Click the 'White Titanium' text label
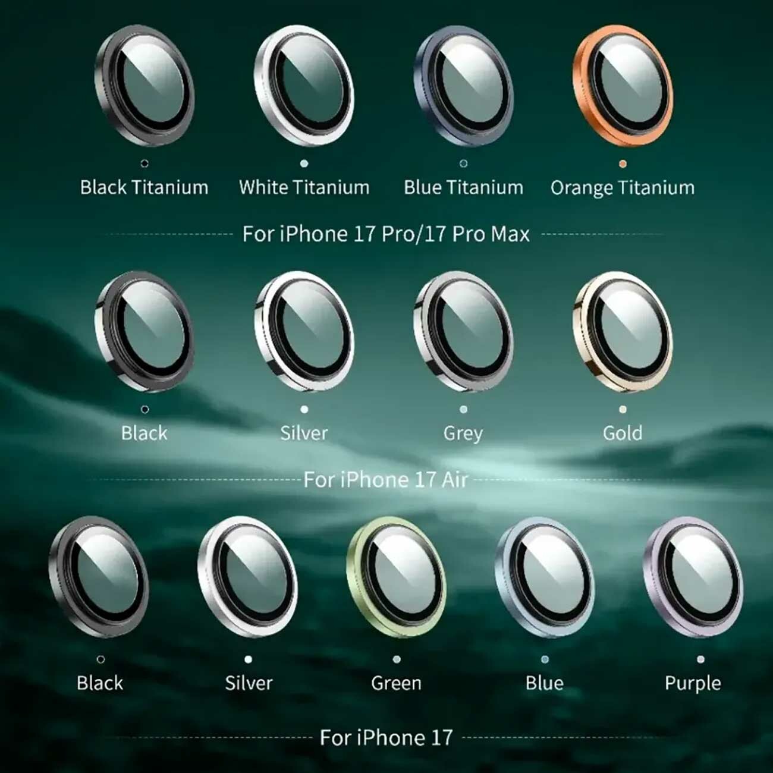 tap(304, 188)
